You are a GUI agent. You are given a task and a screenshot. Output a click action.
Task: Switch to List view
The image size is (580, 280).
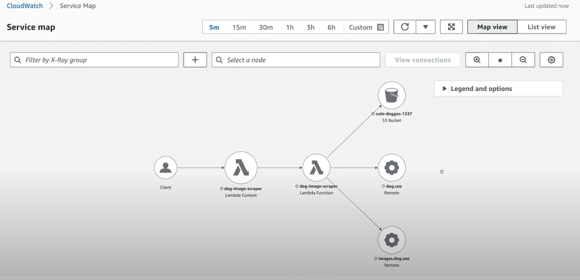tap(541, 27)
